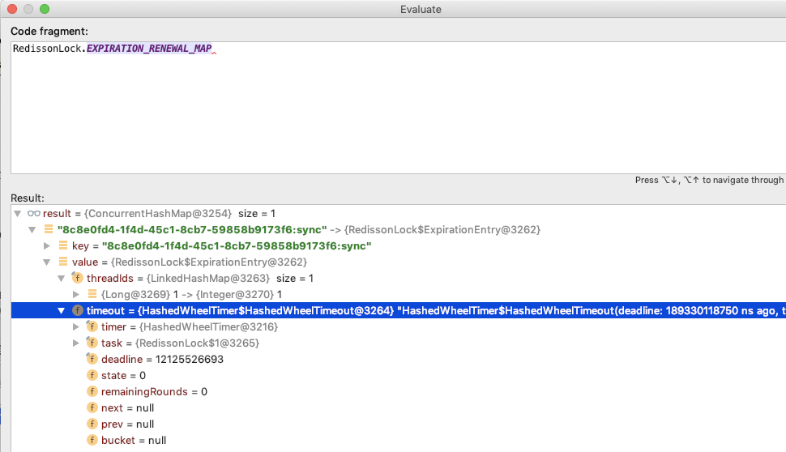This screenshot has height=452, width=786.
Task: Click the field icon of remainingRounds
Action: coord(92,391)
